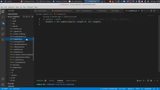Click UTF-8 encoding in status bar
Screen dimensions: 160x90
(x=137, y=89)
